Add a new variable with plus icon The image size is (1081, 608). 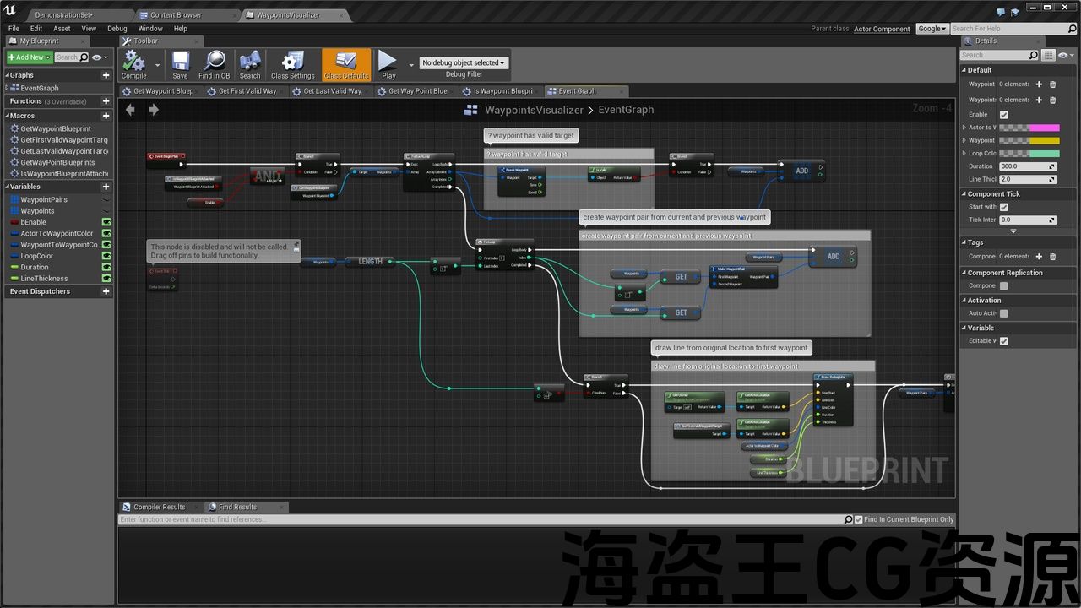tap(106, 187)
